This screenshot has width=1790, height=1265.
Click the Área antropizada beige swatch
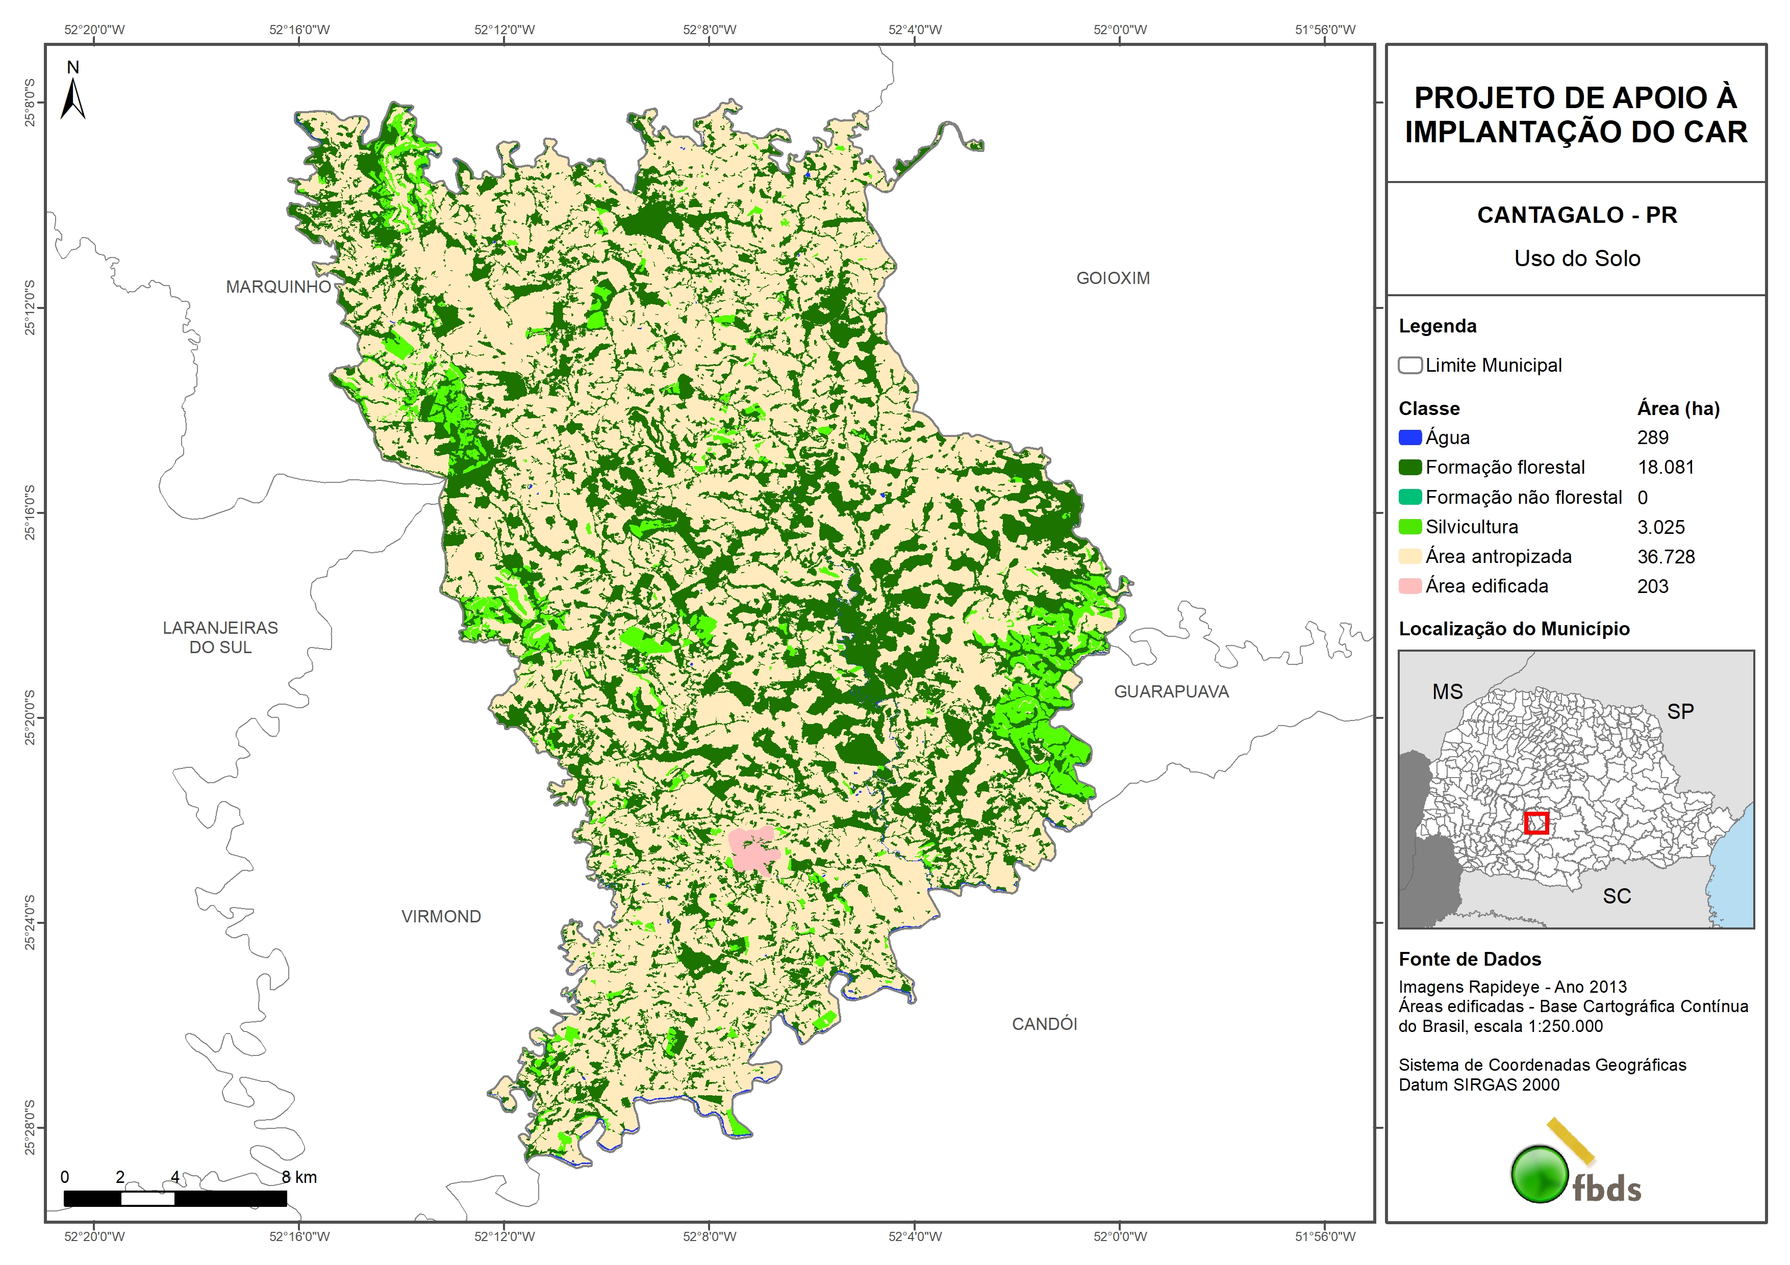coord(1409,556)
